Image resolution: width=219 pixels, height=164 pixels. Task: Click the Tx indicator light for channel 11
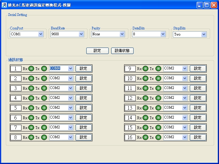[158, 88]
